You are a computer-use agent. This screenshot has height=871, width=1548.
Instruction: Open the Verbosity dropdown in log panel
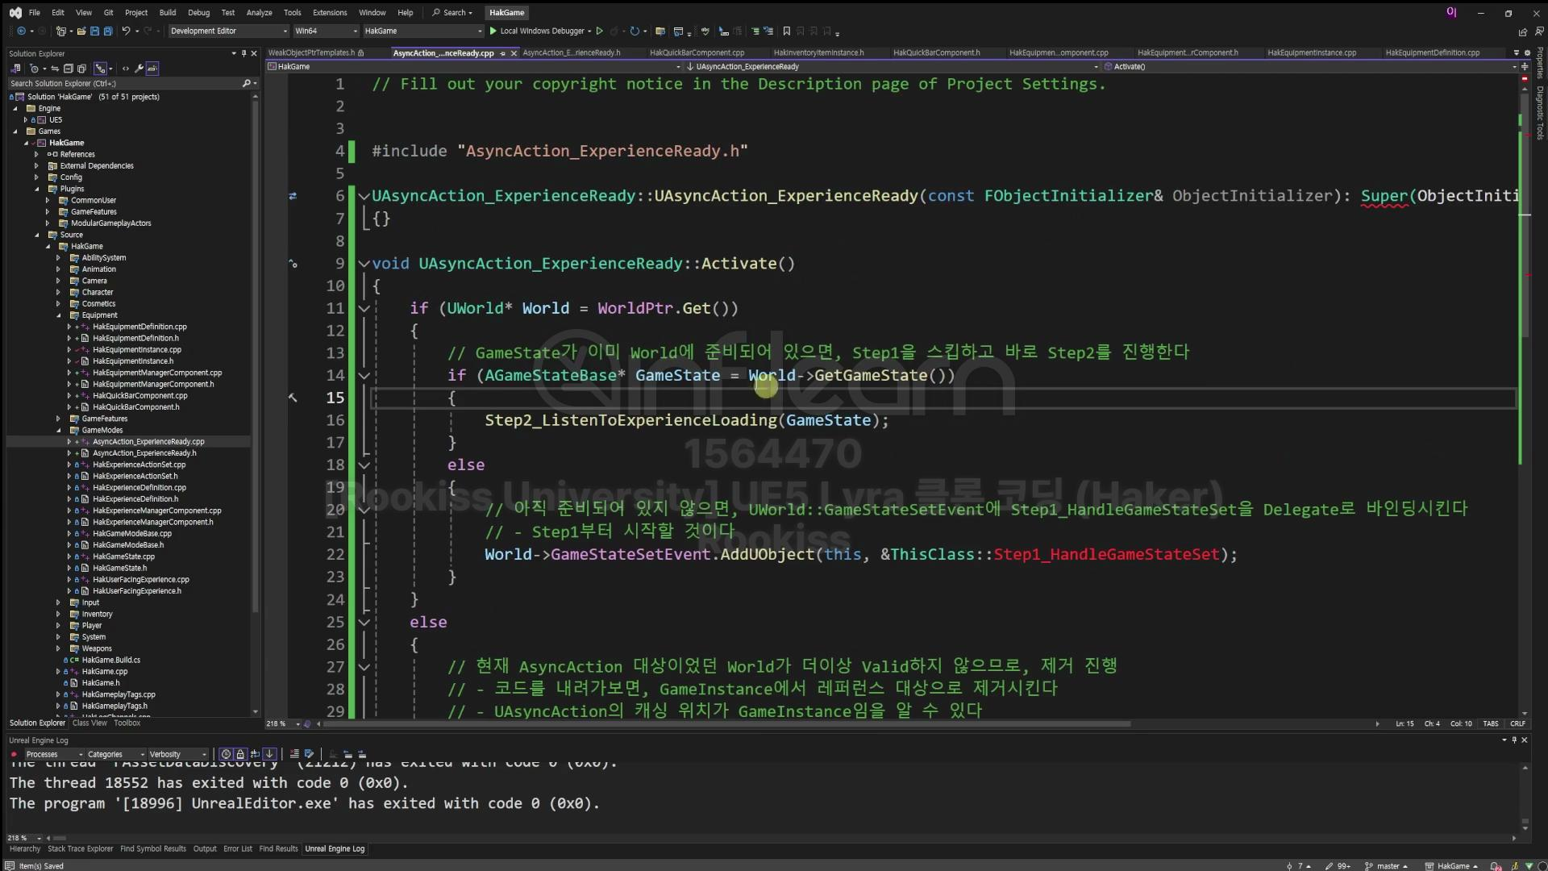[177, 754]
